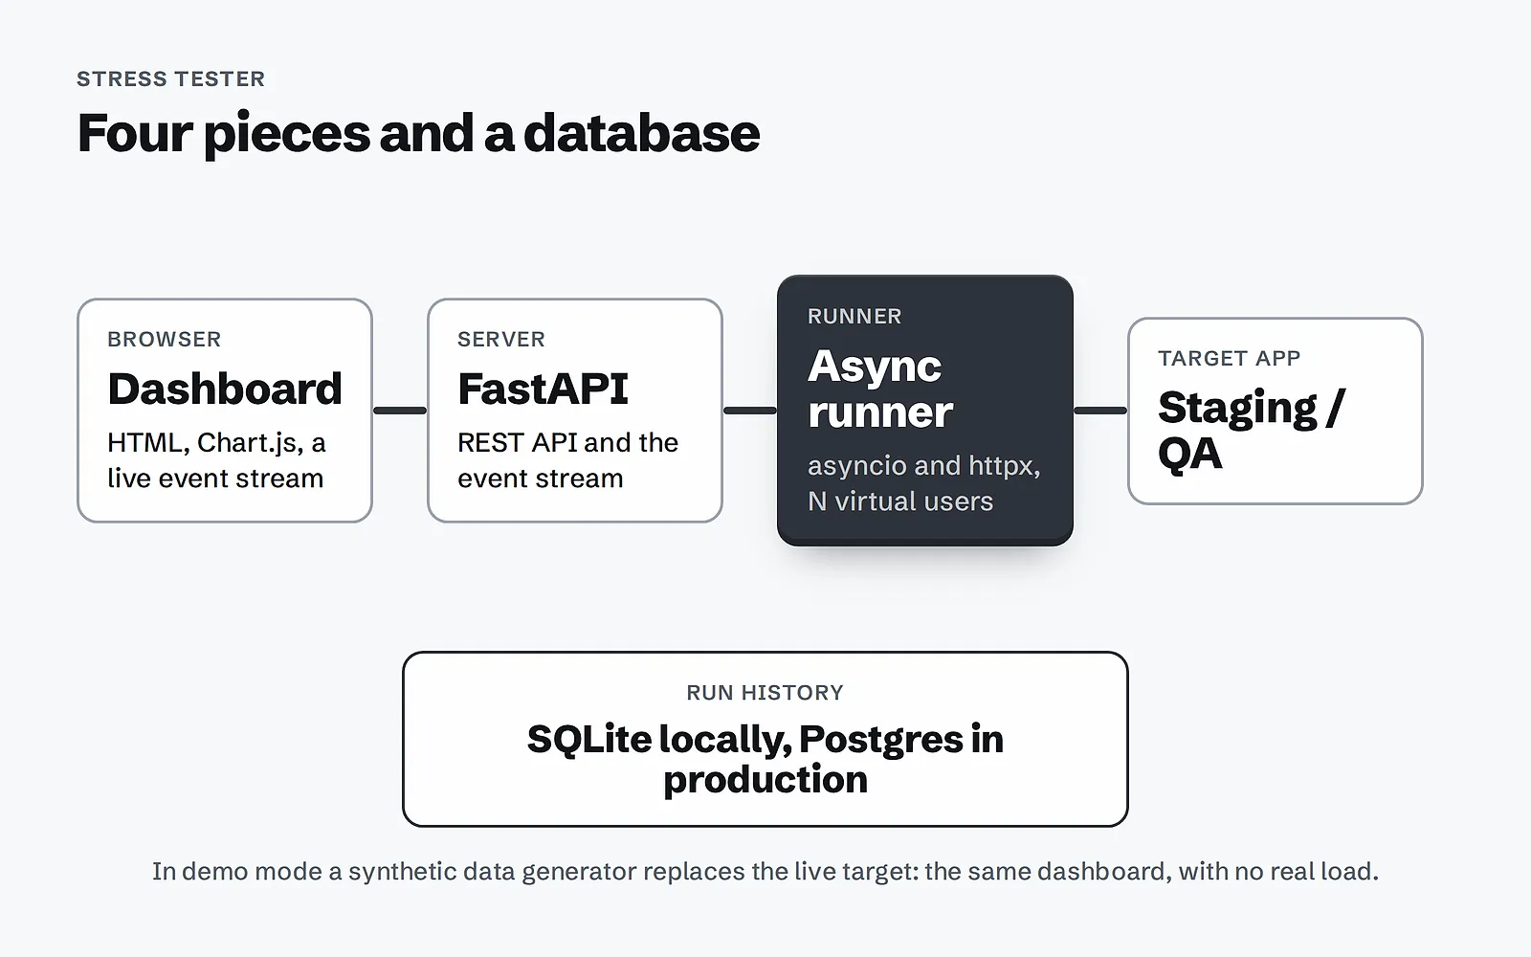Click the TARGET APP label

point(1230,358)
